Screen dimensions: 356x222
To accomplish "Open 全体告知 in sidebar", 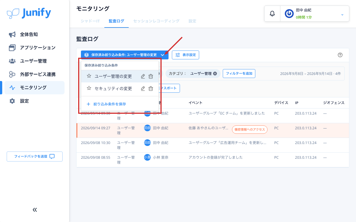I will [x=34, y=34].
